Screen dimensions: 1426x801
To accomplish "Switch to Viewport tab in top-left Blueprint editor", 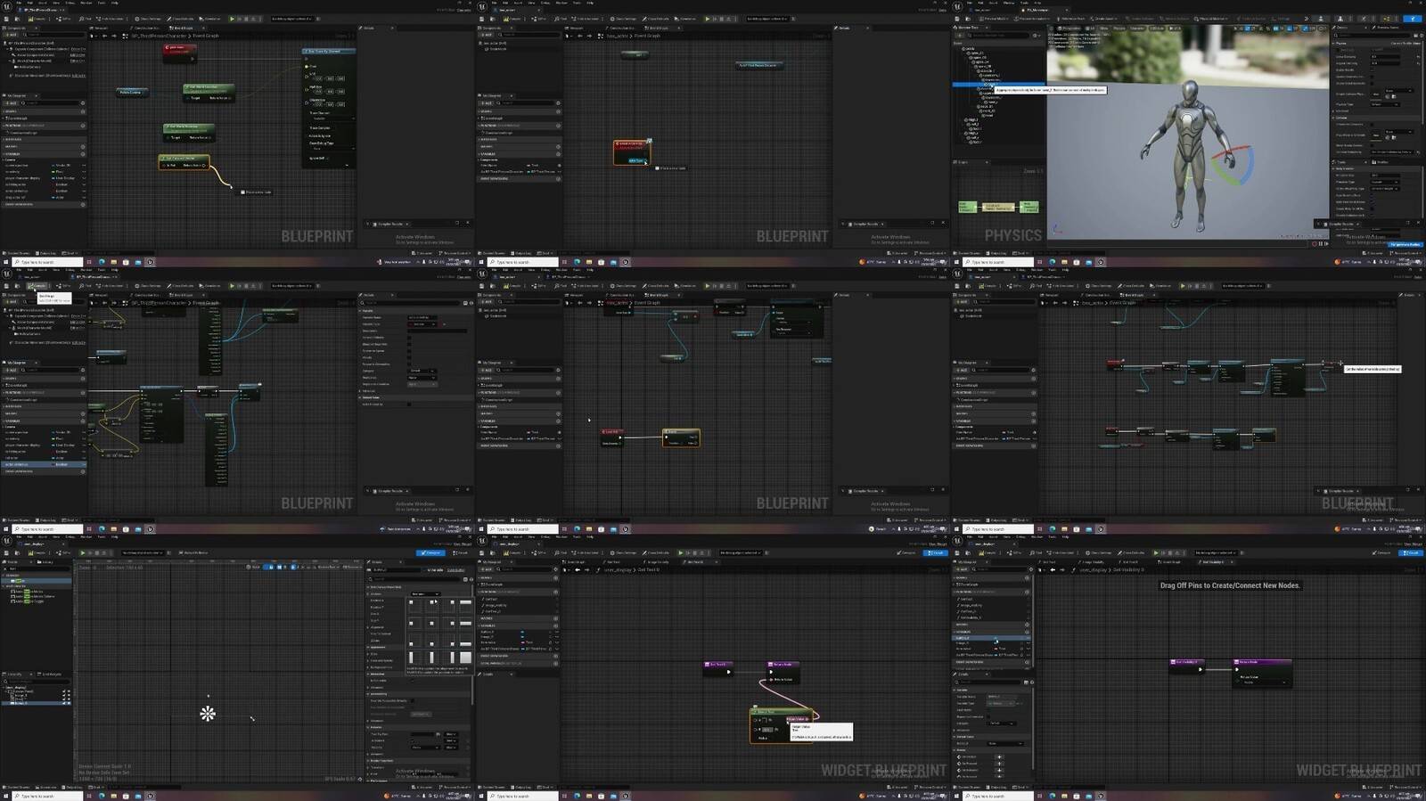I will point(100,28).
